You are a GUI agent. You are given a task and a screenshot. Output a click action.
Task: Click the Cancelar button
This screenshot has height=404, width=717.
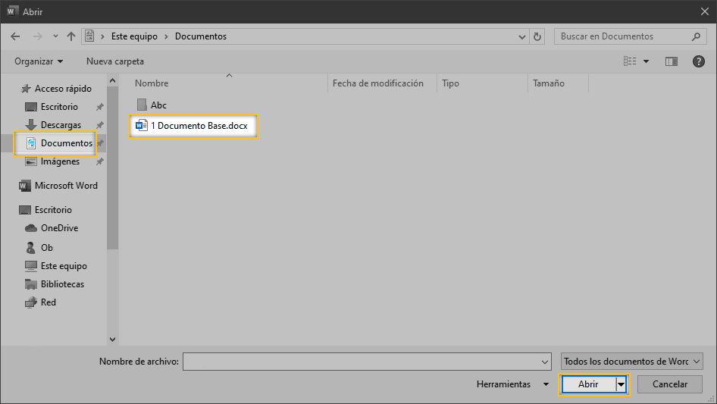[669, 384]
